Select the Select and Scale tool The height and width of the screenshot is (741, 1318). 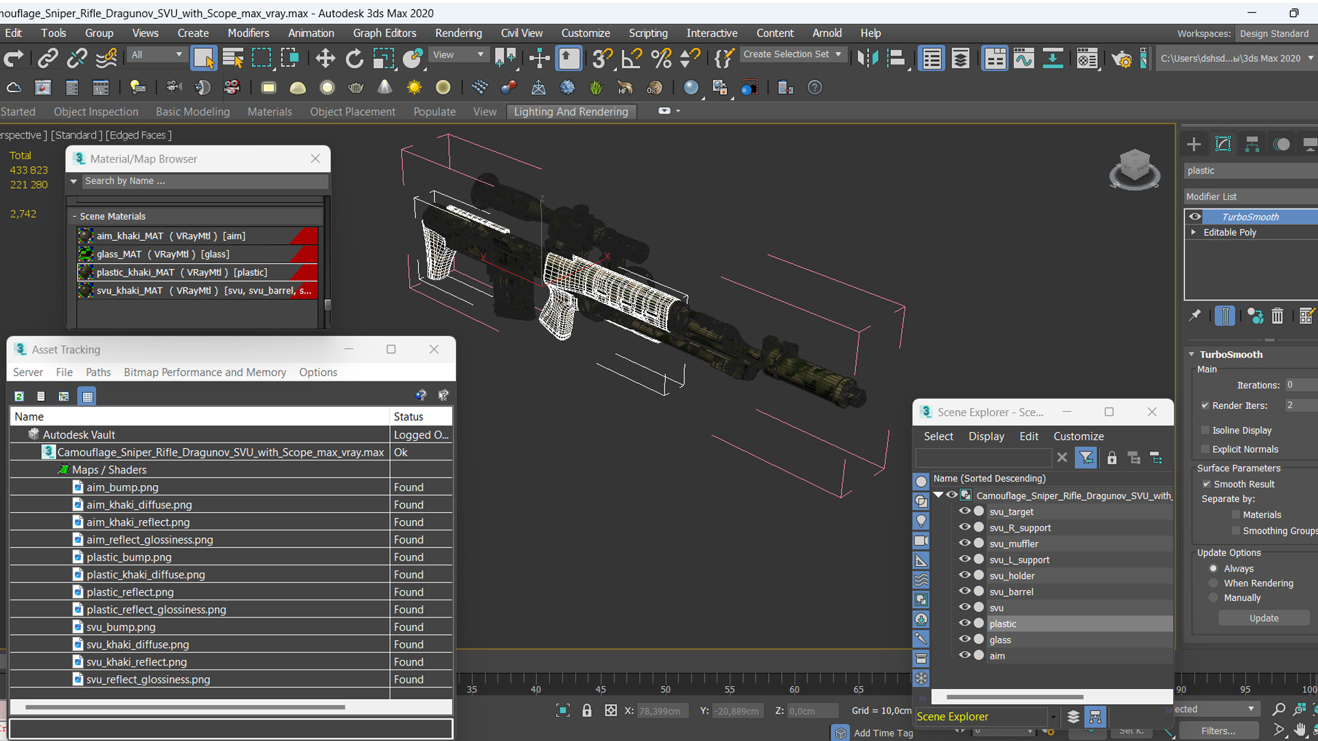383,58
